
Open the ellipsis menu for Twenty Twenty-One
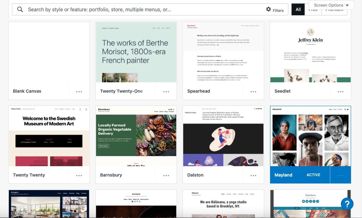pos(166,91)
